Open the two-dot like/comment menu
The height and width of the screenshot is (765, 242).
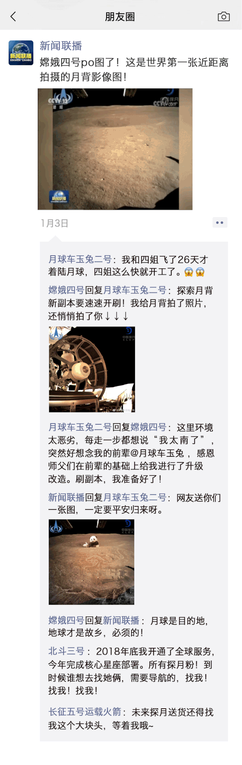tap(220, 223)
